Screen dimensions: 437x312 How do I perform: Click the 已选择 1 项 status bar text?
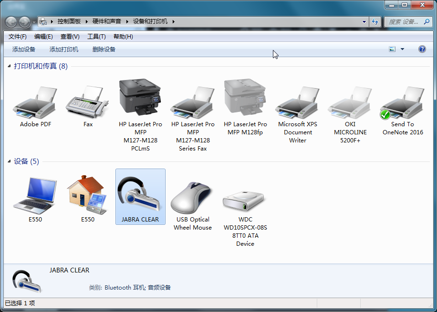[x=20, y=303]
